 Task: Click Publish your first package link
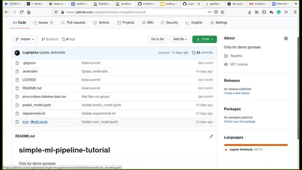coord(239,122)
